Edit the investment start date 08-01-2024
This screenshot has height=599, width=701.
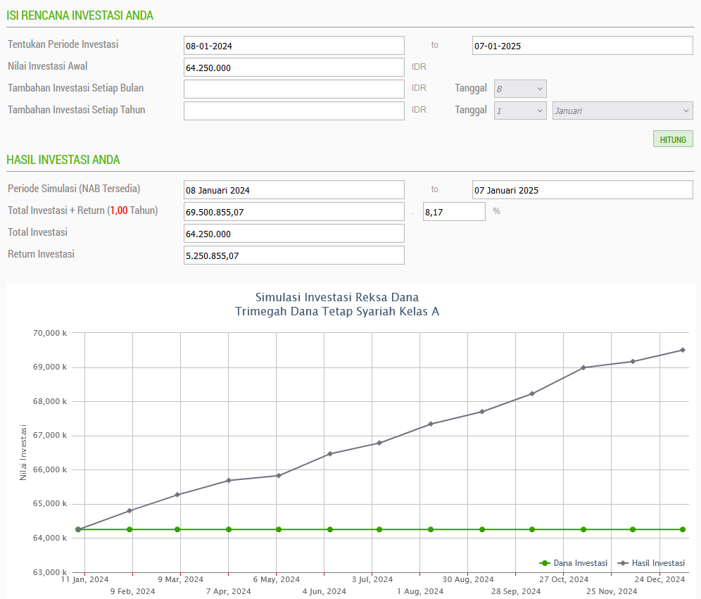(x=294, y=46)
